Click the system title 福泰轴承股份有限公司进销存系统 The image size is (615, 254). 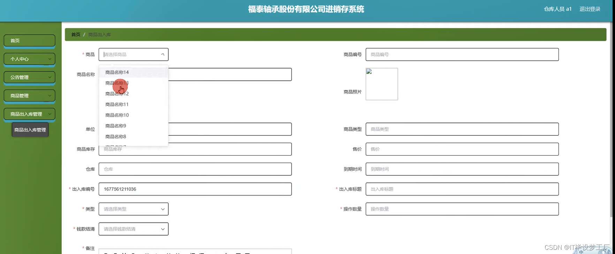click(306, 9)
